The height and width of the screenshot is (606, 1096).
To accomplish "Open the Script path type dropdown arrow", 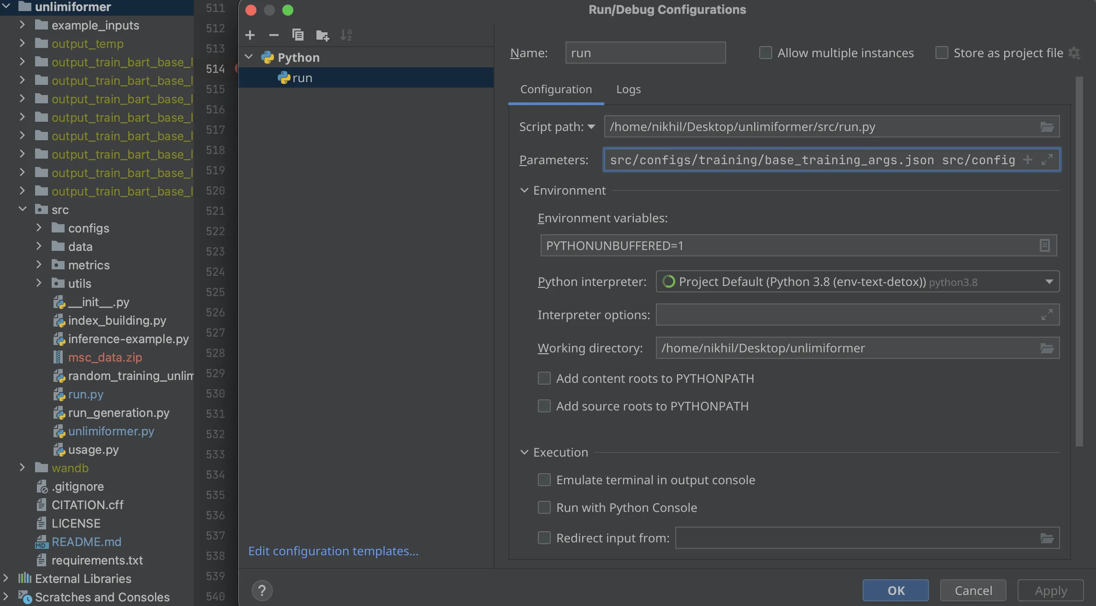I will (x=591, y=127).
